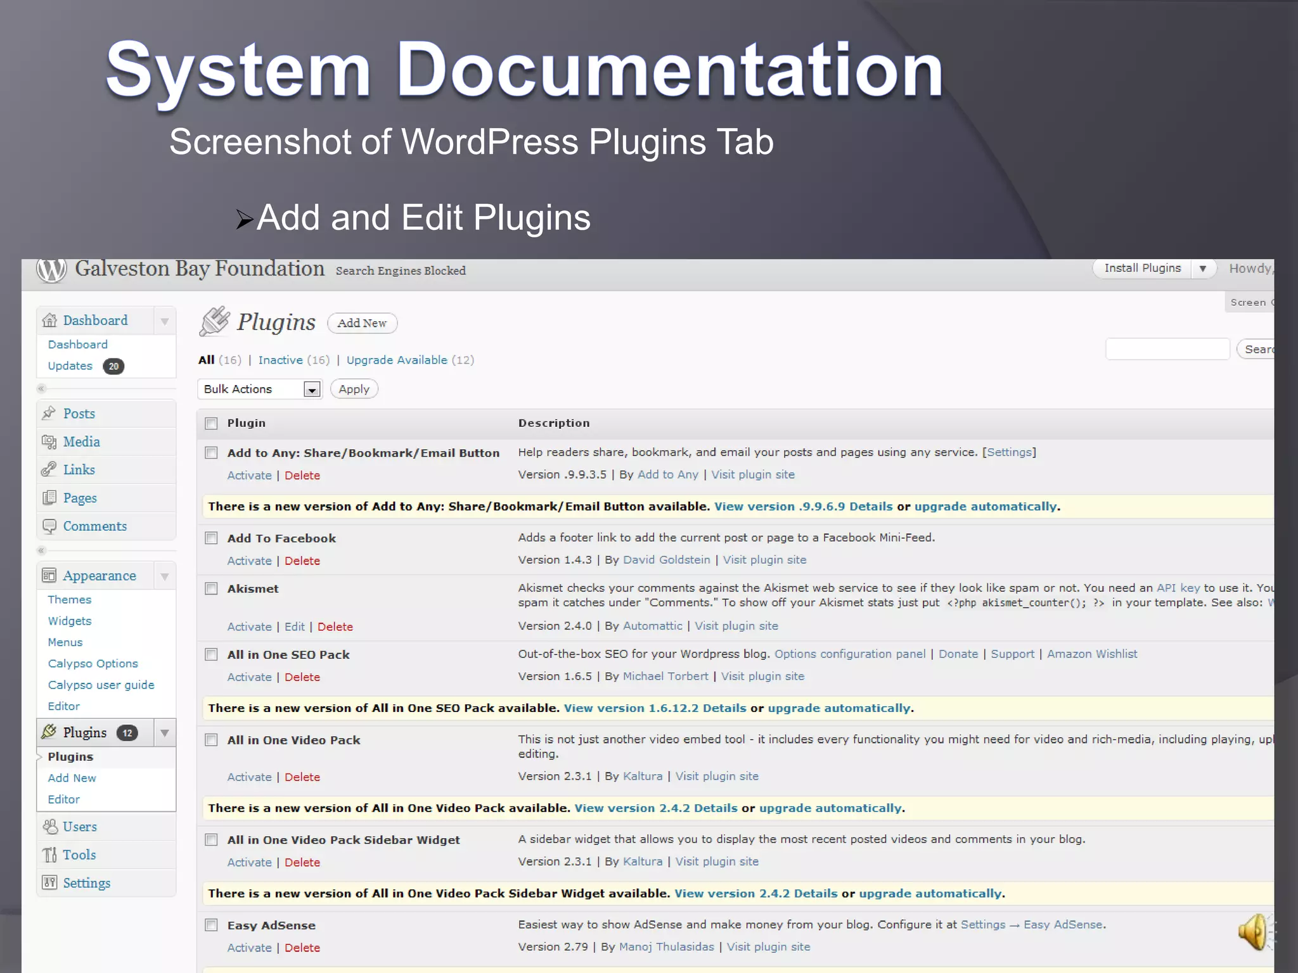Screen dimensions: 1298x973
Task: Open Kaltura author link for Video Pack
Action: point(643,776)
